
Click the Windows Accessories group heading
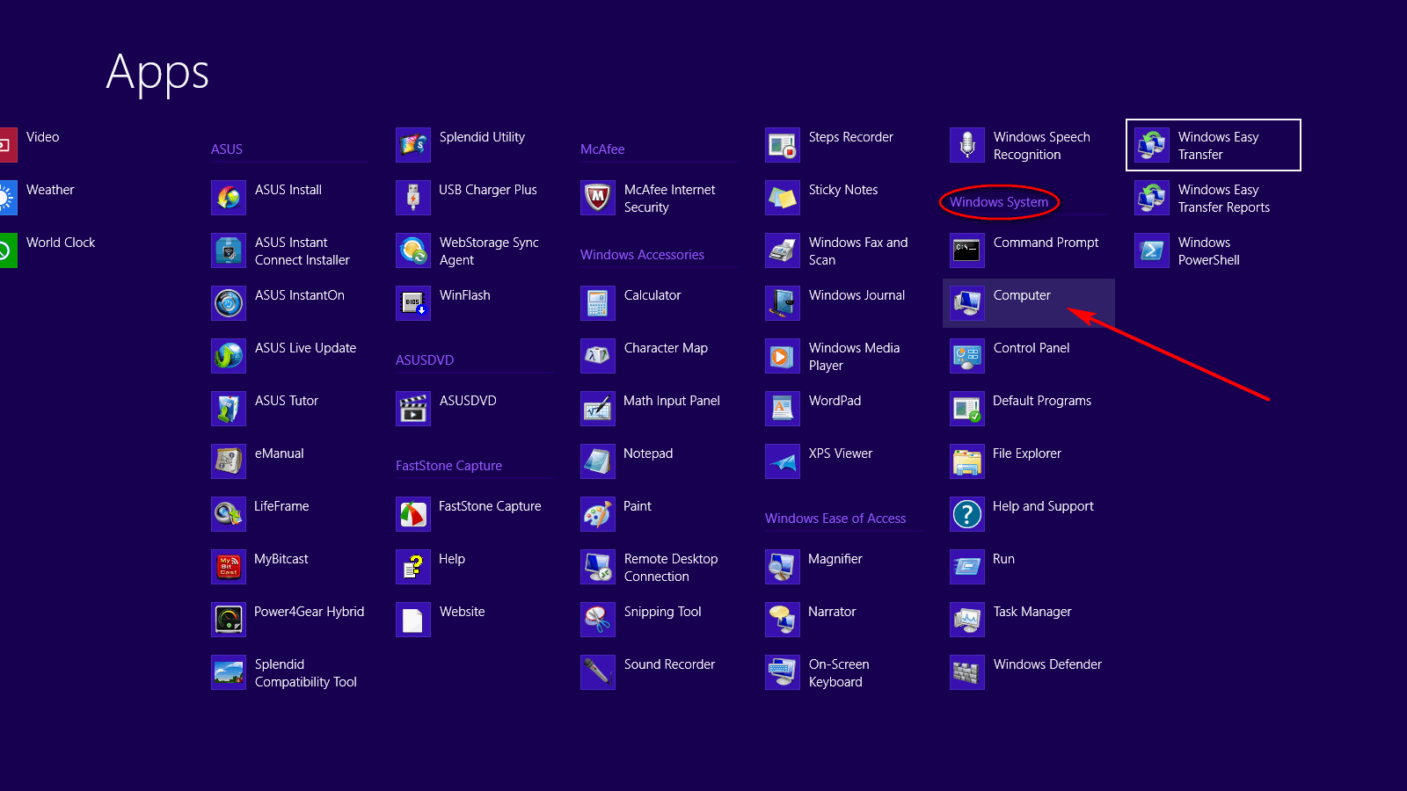pyautogui.click(x=642, y=255)
